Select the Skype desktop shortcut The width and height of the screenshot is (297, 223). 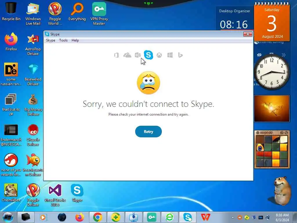tap(77, 193)
